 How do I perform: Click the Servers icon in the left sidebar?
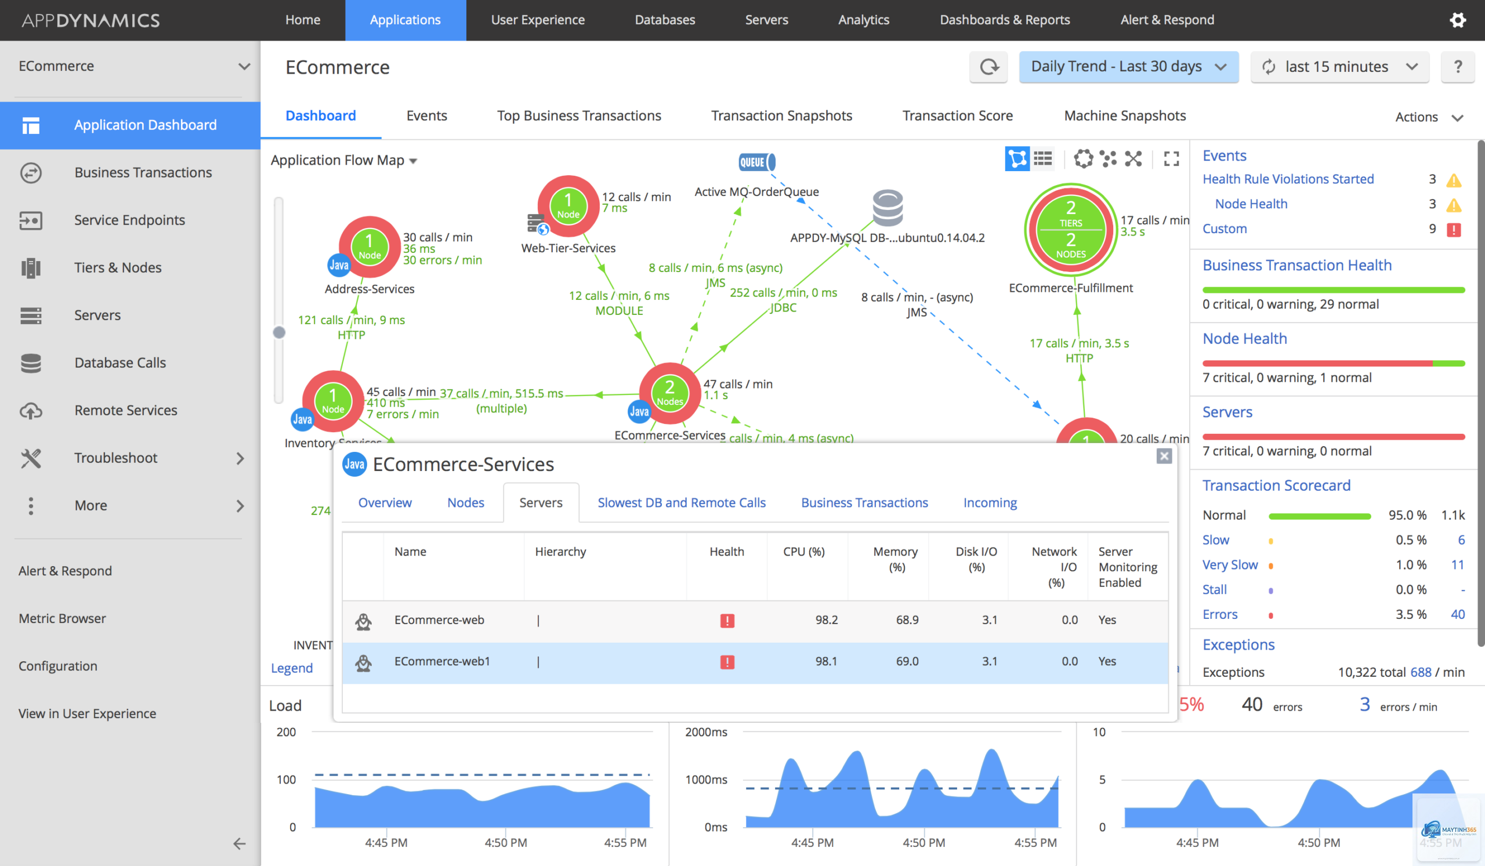(x=31, y=315)
